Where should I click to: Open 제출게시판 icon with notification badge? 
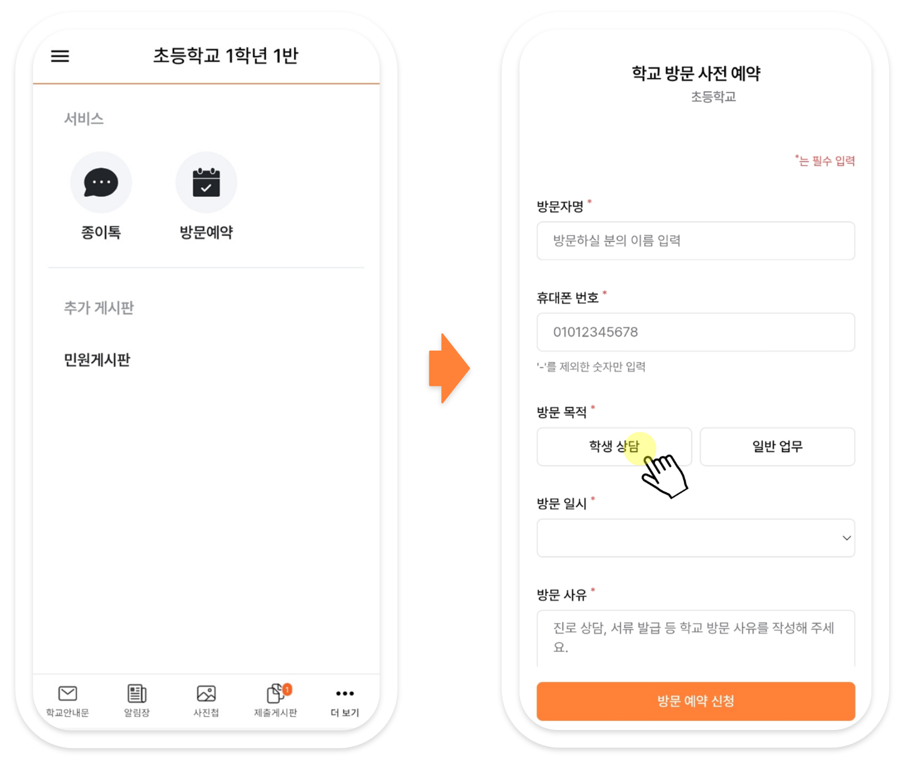[x=277, y=693]
